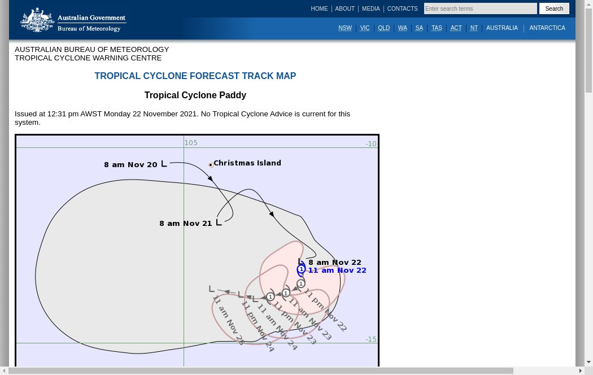Click the low symbol beside 8 am Nov 20
Image resolution: width=593 pixels, height=375 pixels.
click(164, 164)
